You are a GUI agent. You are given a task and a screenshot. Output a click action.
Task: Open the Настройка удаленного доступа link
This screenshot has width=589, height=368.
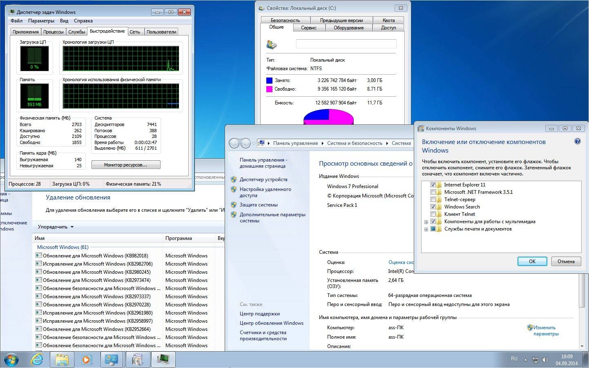[265, 192]
